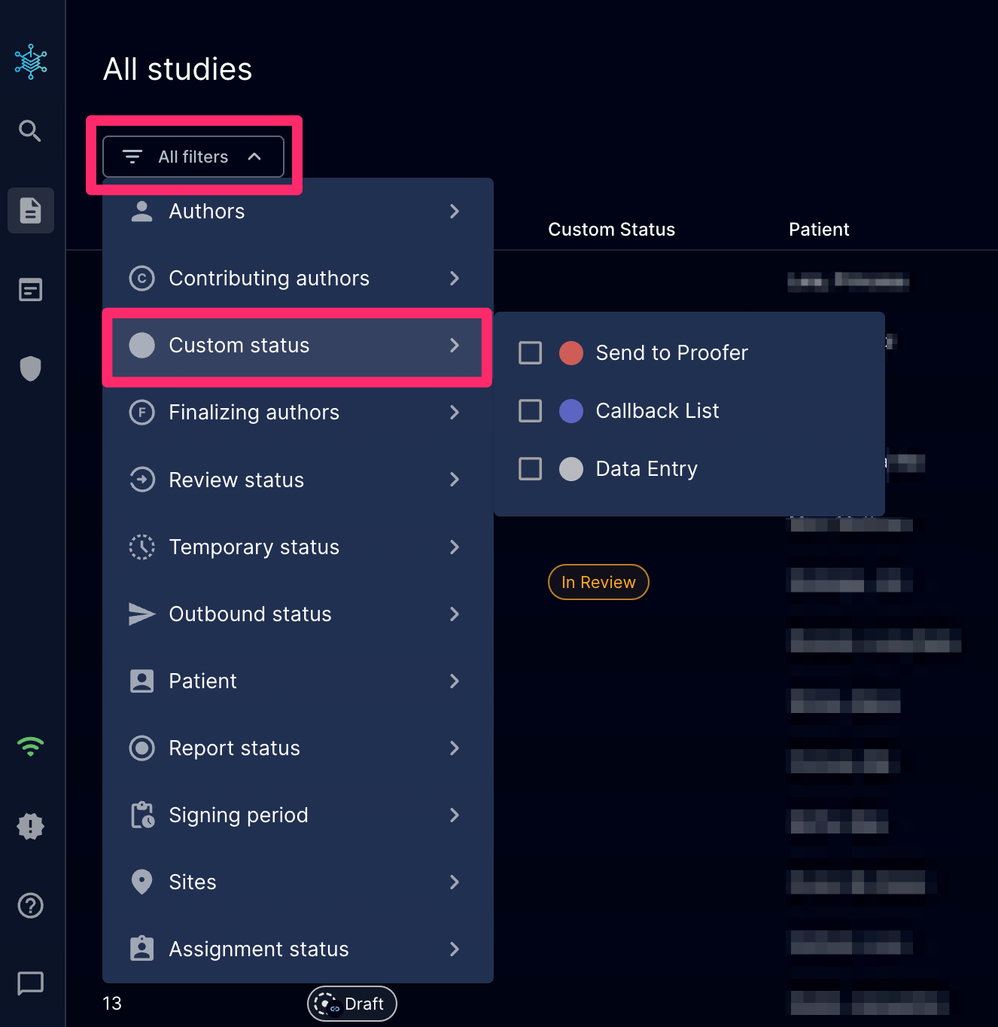Click the All studies heading

coord(178,69)
